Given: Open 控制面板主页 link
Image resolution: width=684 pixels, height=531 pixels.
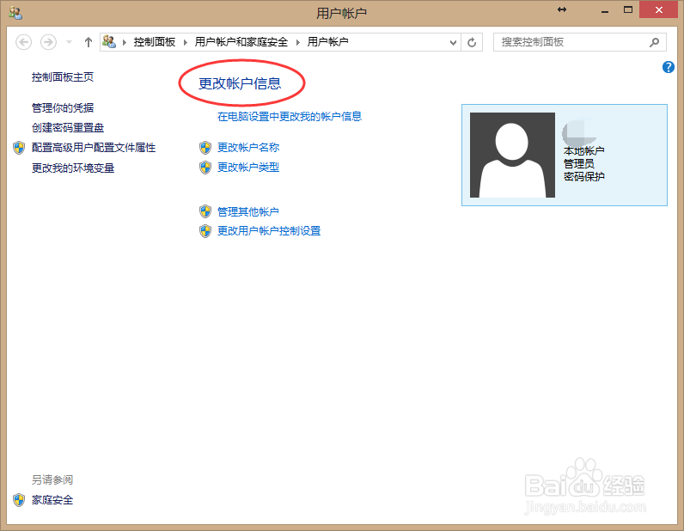Looking at the screenshot, I should (63, 77).
